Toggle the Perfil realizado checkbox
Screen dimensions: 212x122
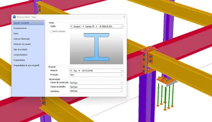(51, 31)
